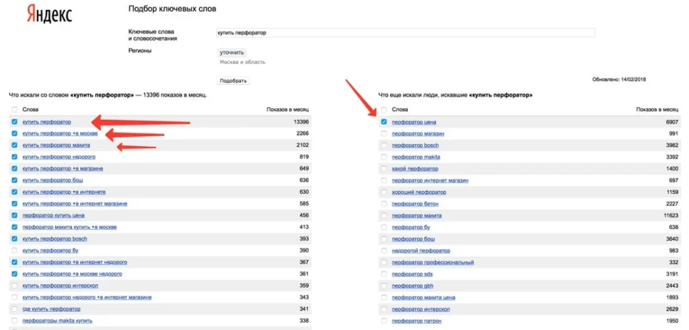Open the 'перфоратор bosch' link
Image resolution: width=689 pixels, height=330 pixels.
(415, 145)
